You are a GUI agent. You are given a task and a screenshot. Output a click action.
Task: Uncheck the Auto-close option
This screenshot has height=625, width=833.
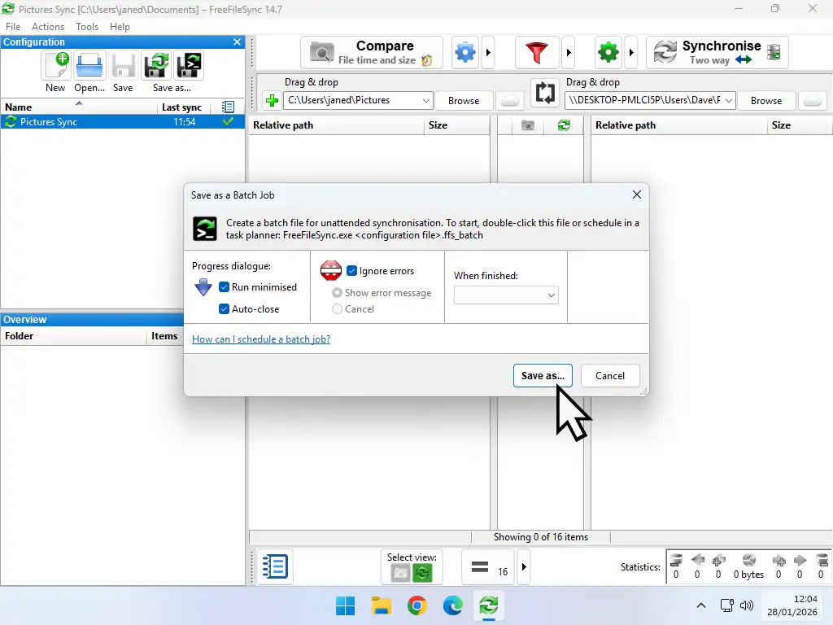tap(224, 308)
